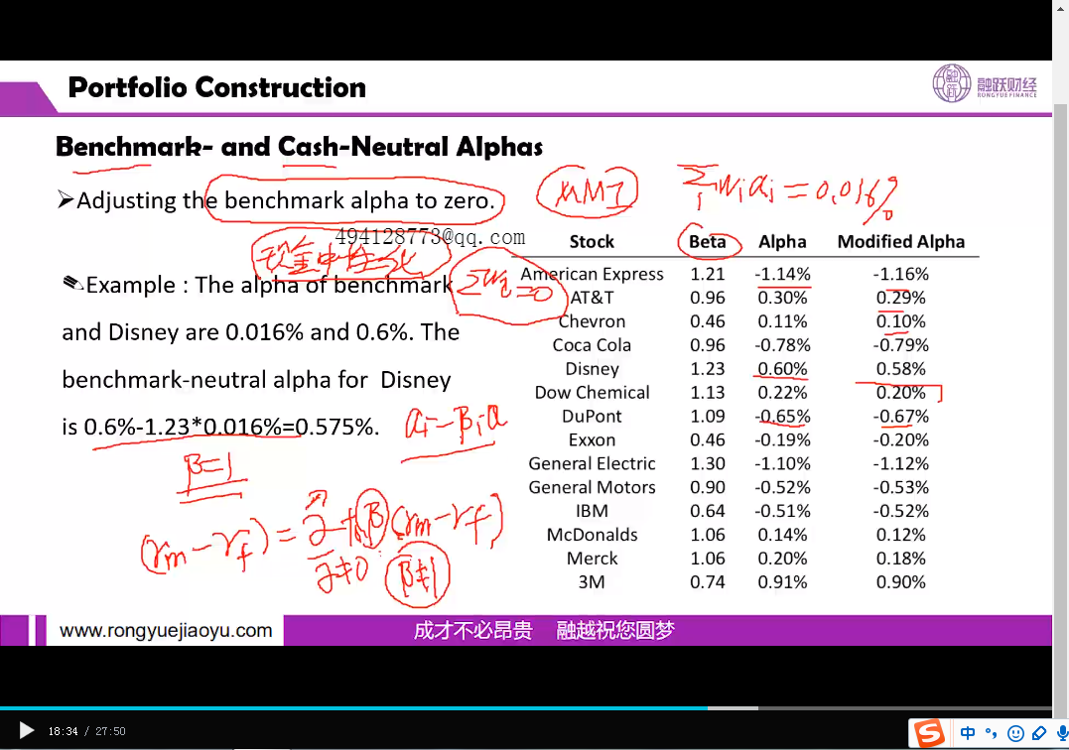
Task: Open the IME skin/toolbox icon
Action: coord(1039,733)
